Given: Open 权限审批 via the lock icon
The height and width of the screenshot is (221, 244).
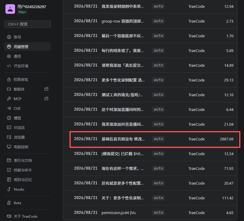Looking at the screenshot, I should pos(9,79).
